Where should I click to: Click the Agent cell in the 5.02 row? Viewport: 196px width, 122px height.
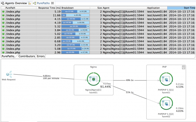(123, 34)
